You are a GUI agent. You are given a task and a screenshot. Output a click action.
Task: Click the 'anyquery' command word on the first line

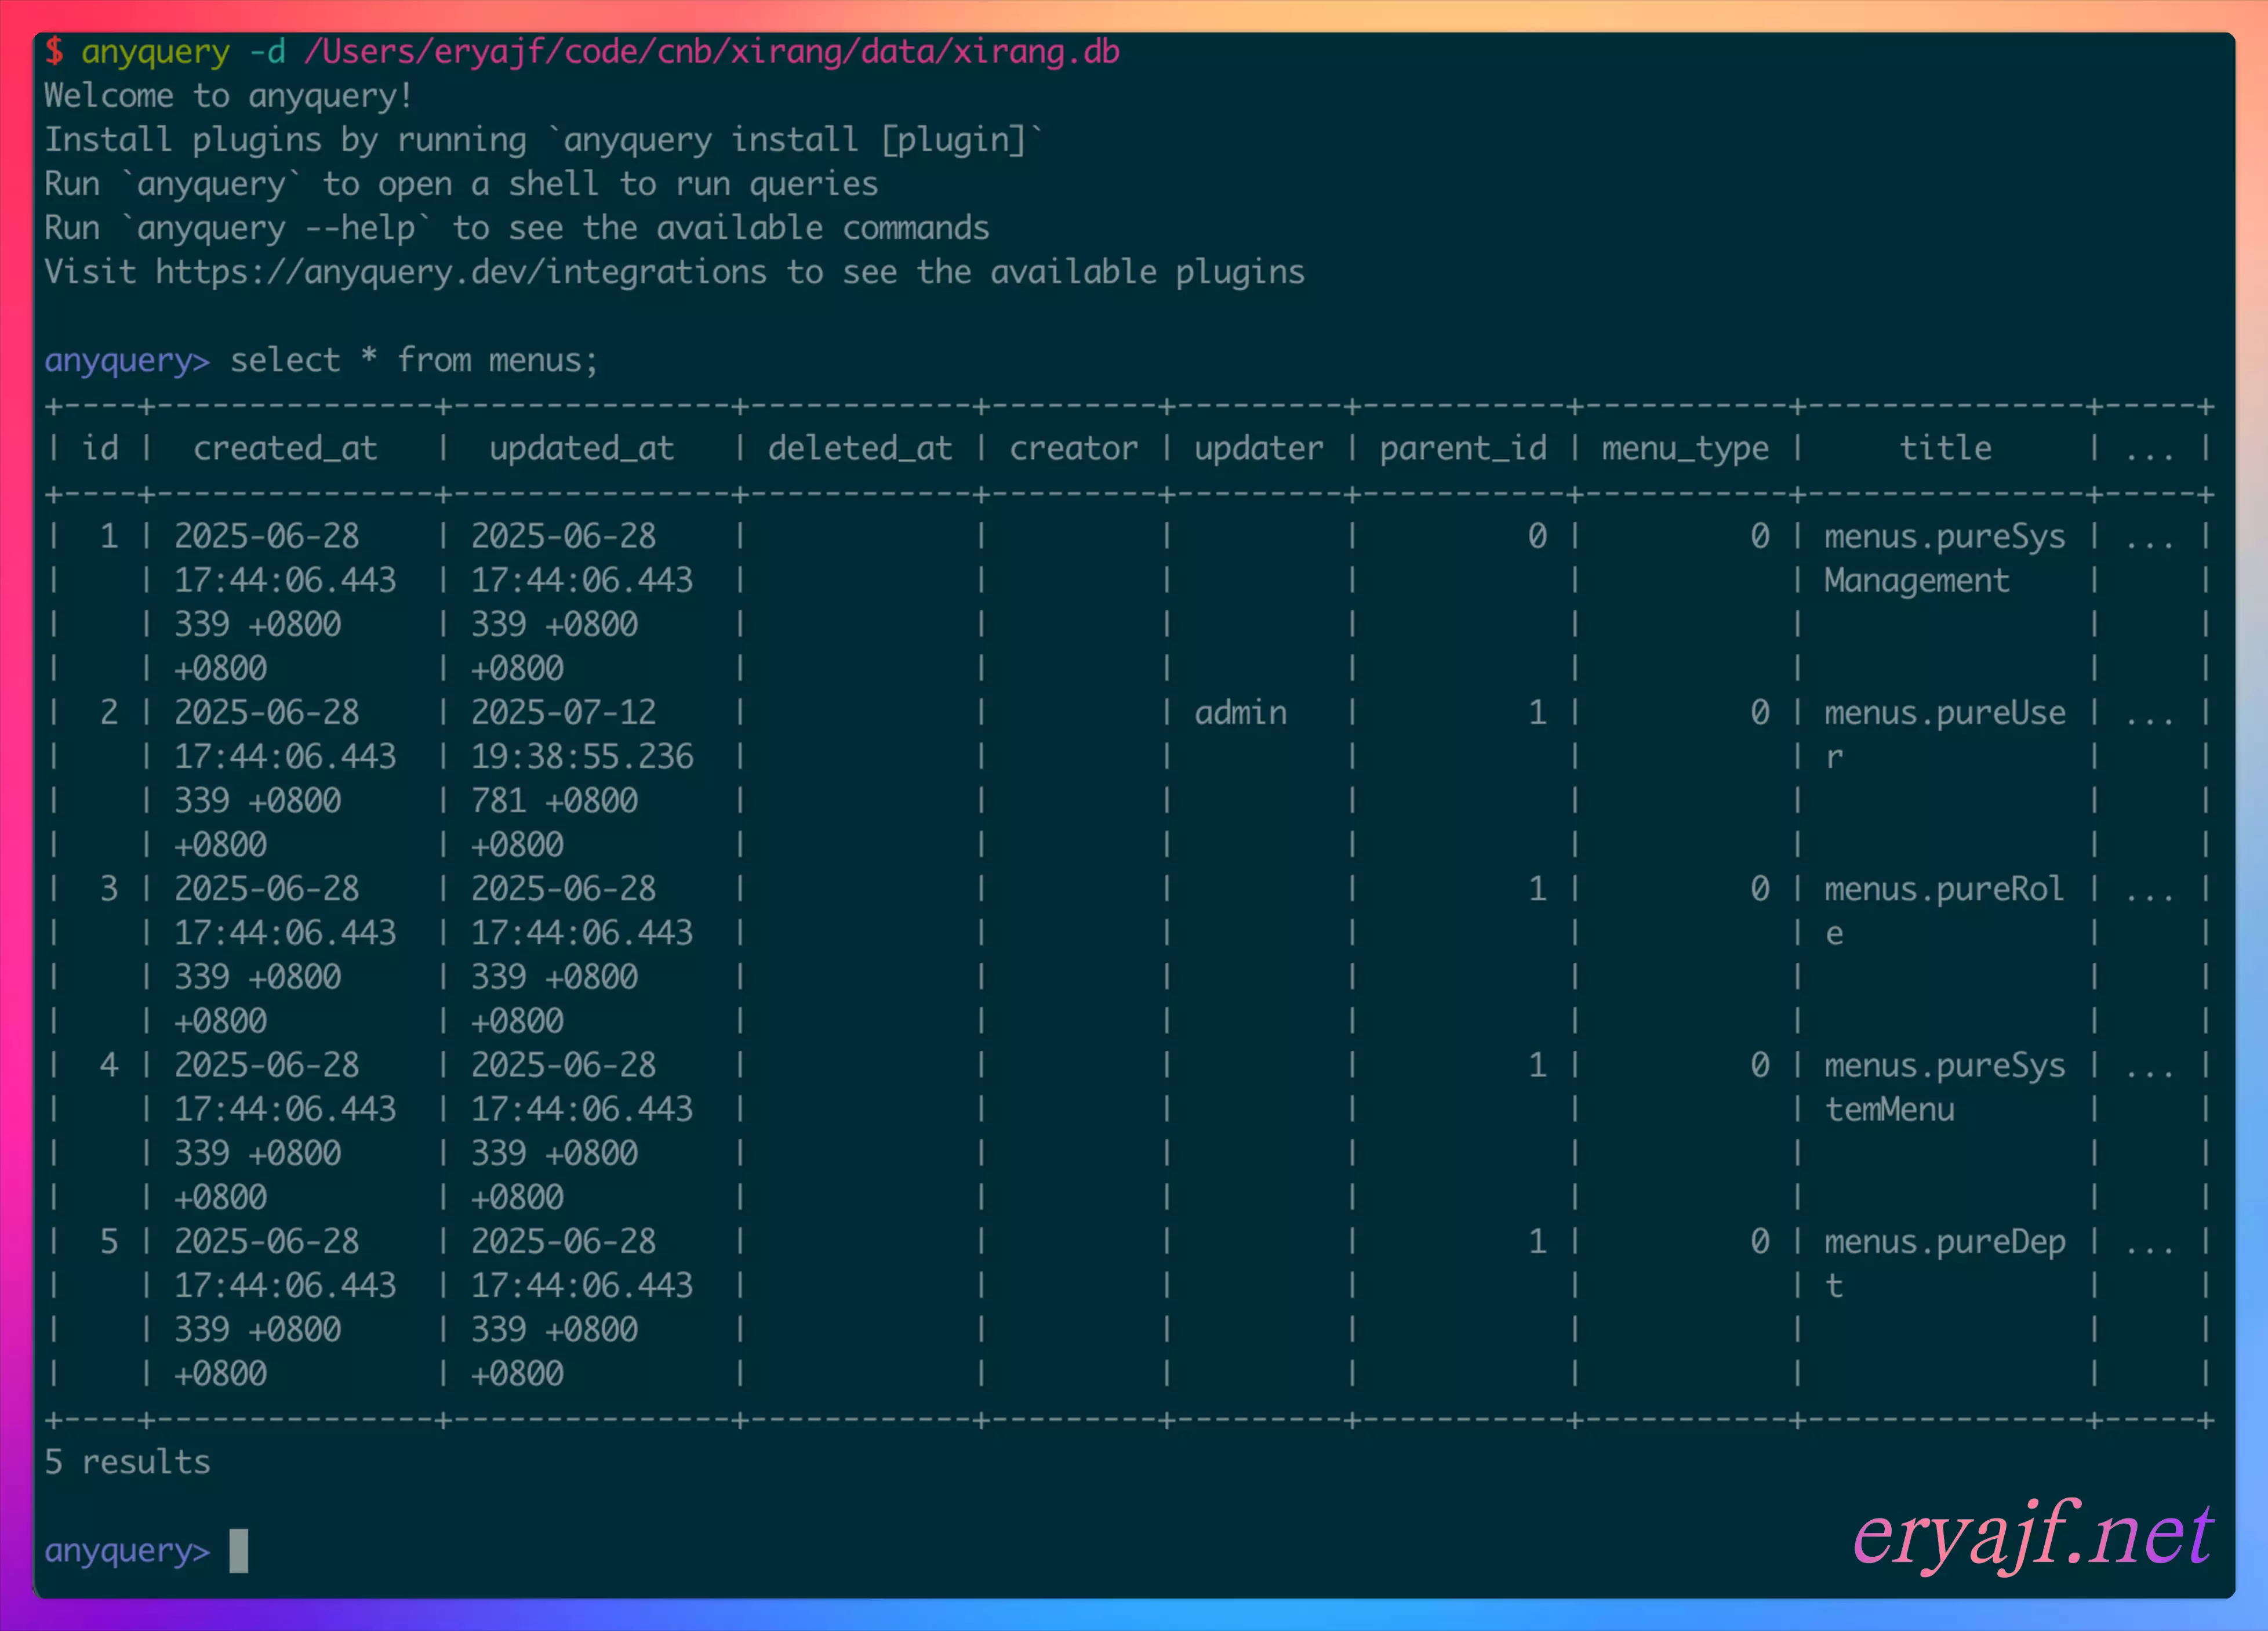pyautogui.click(x=155, y=52)
